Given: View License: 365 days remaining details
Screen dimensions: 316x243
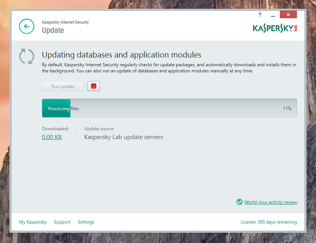Looking at the screenshot, I should coord(269,222).
